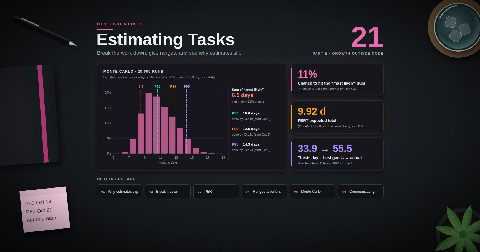Image resolution: width=480 pixels, height=252 pixels.
Task: Select the "Break it down" agenda chip
Action: pyautogui.click(x=168, y=191)
